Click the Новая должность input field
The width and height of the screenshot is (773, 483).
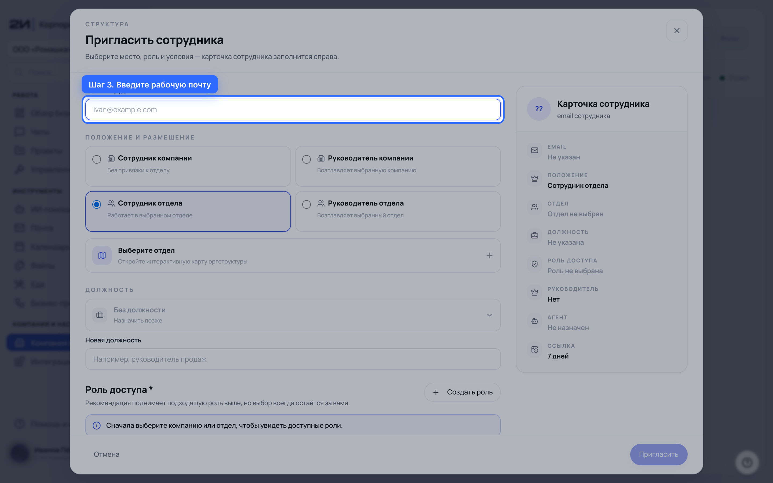pyautogui.click(x=293, y=359)
